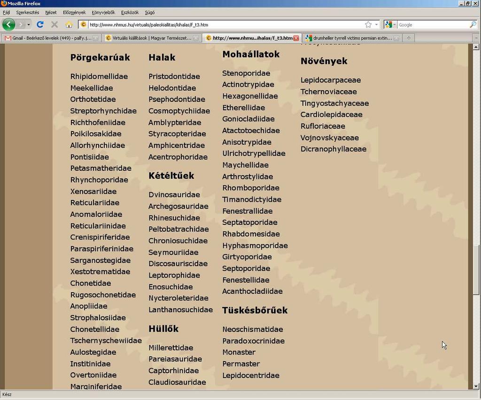Screen dimensions: 481x400
Task: Click the Rhipidomellidae entry
Action: (99, 77)
